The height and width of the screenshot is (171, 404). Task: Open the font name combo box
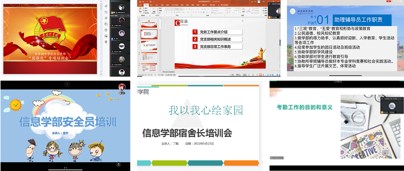tap(171, 9)
